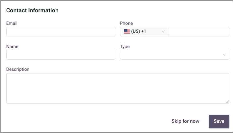The height and width of the screenshot is (133, 233).
Task: Click into the Email text field
Action: tap(61, 32)
